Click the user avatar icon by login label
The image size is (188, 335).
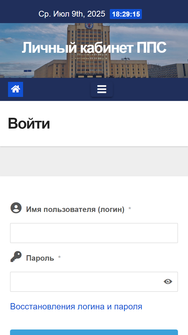(x=16, y=208)
